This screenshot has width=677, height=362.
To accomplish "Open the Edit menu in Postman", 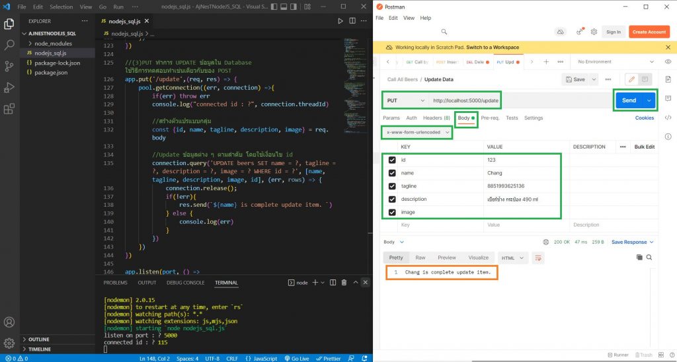I will coord(393,18).
